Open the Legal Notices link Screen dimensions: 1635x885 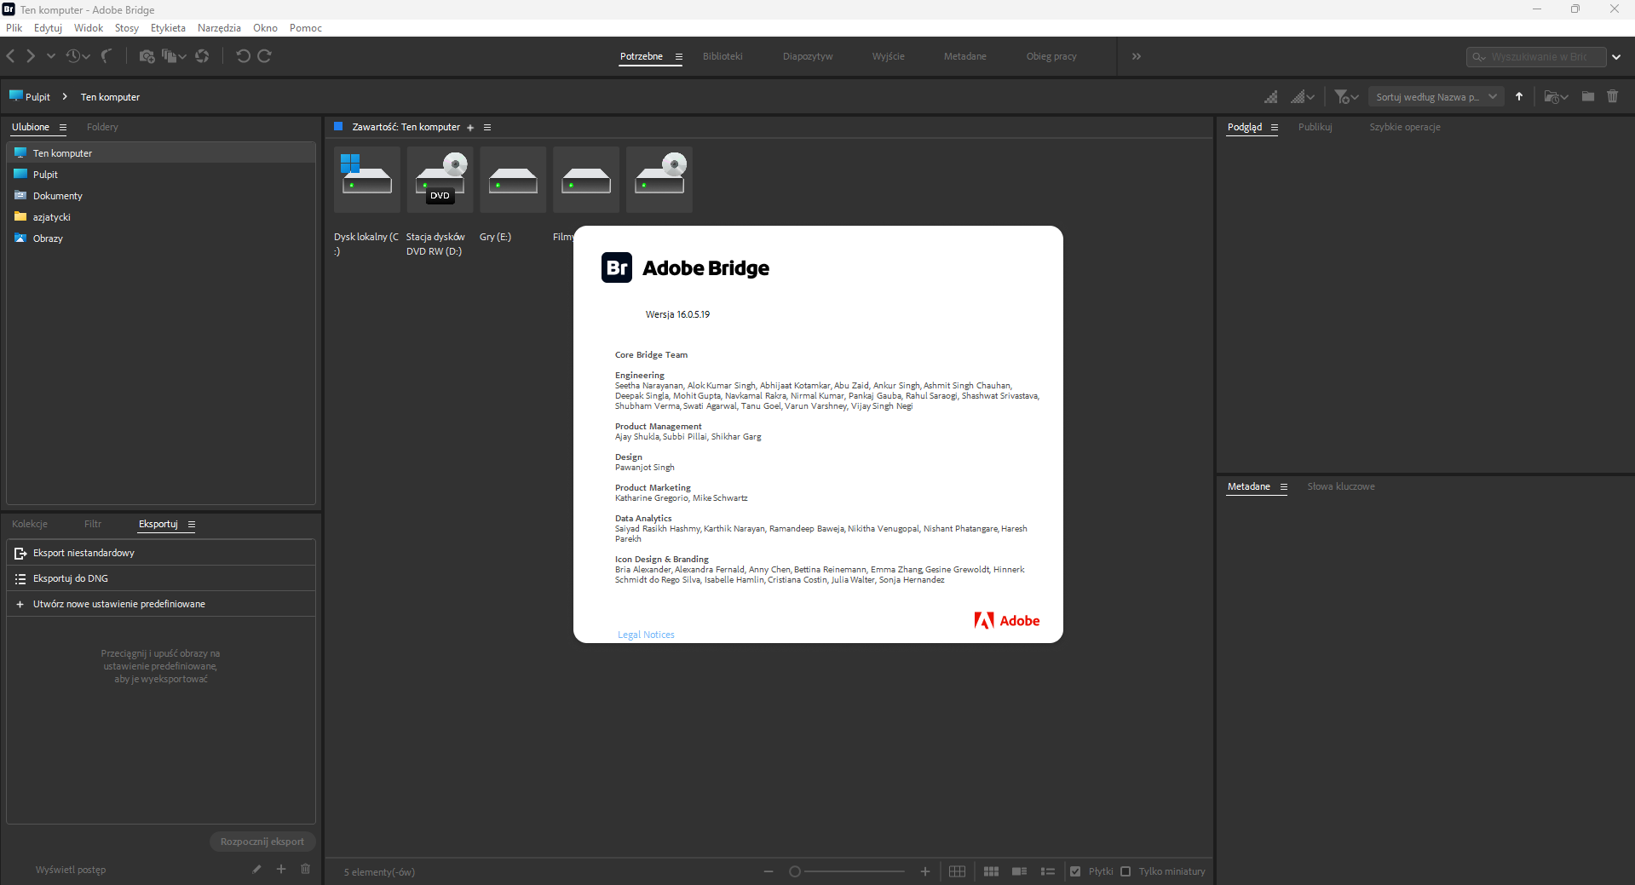(646, 635)
